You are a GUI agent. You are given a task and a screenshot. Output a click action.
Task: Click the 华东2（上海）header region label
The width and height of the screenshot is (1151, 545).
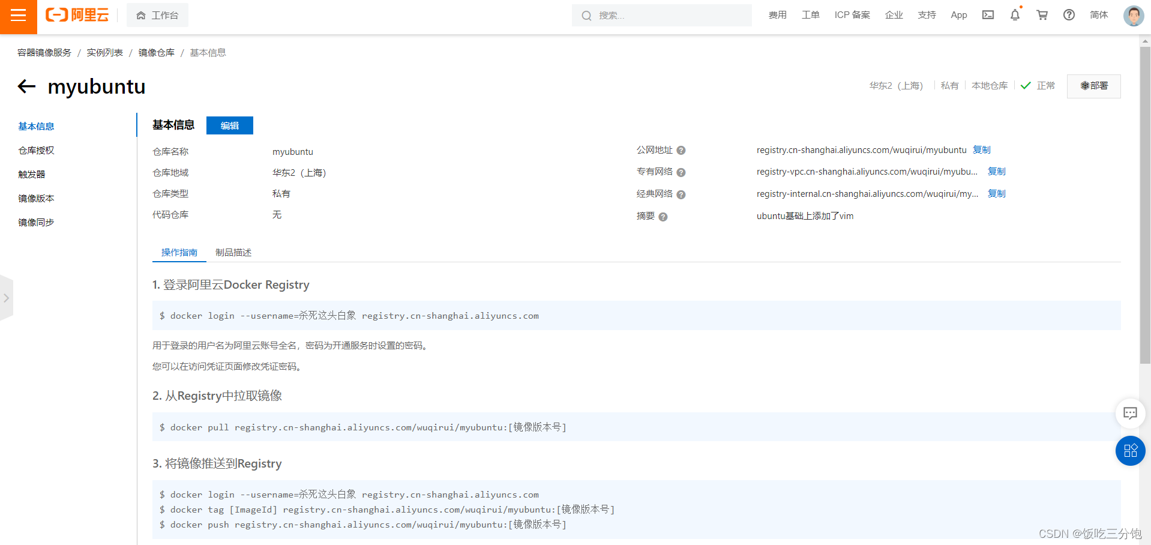[x=896, y=86]
